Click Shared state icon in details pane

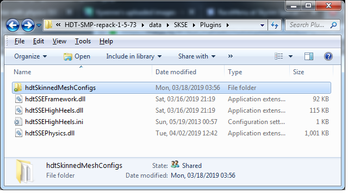pyautogui.click(x=175, y=164)
